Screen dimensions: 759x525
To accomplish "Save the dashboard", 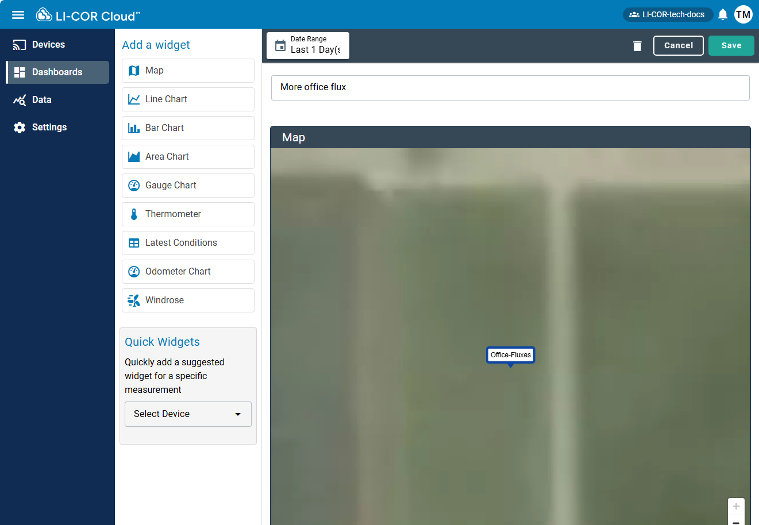I will [x=731, y=45].
